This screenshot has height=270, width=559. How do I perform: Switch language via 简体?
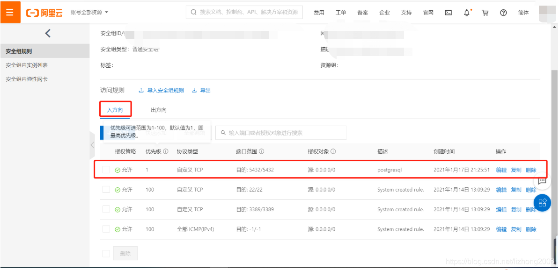point(523,13)
